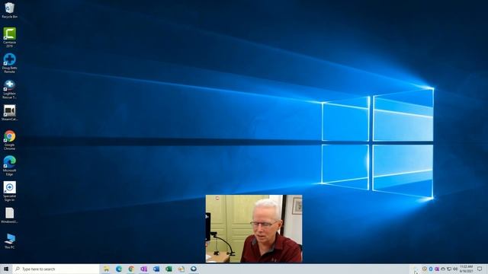Select the LogMeIn Rescue desktop shortcut
The image size is (488, 274).
click(9, 89)
